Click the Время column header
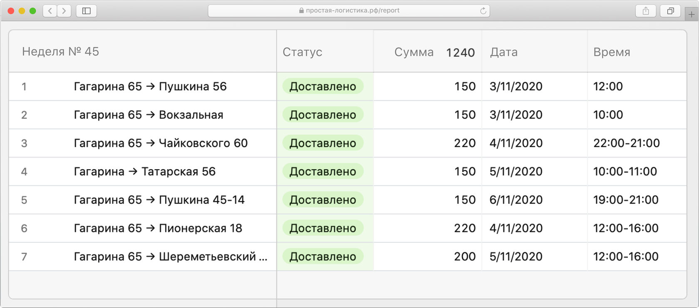The height and width of the screenshot is (308, 699). [612, 52]
